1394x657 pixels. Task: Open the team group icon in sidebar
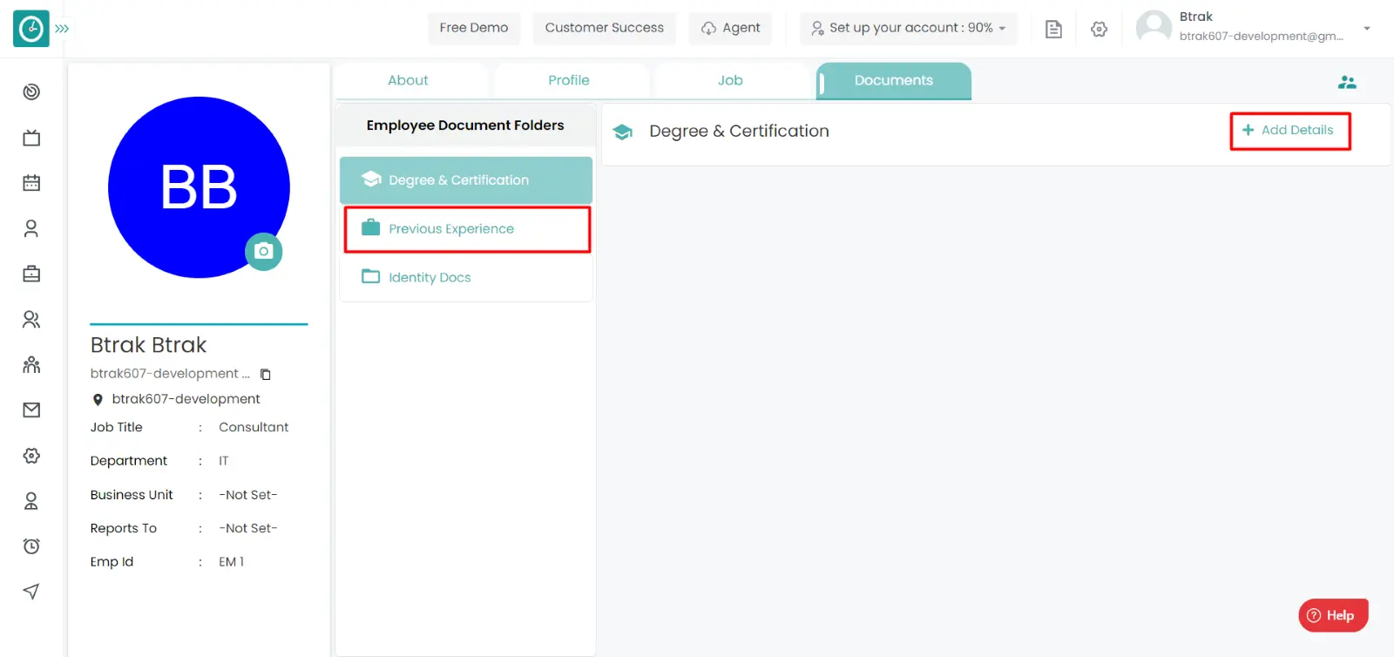pos(31,364)
